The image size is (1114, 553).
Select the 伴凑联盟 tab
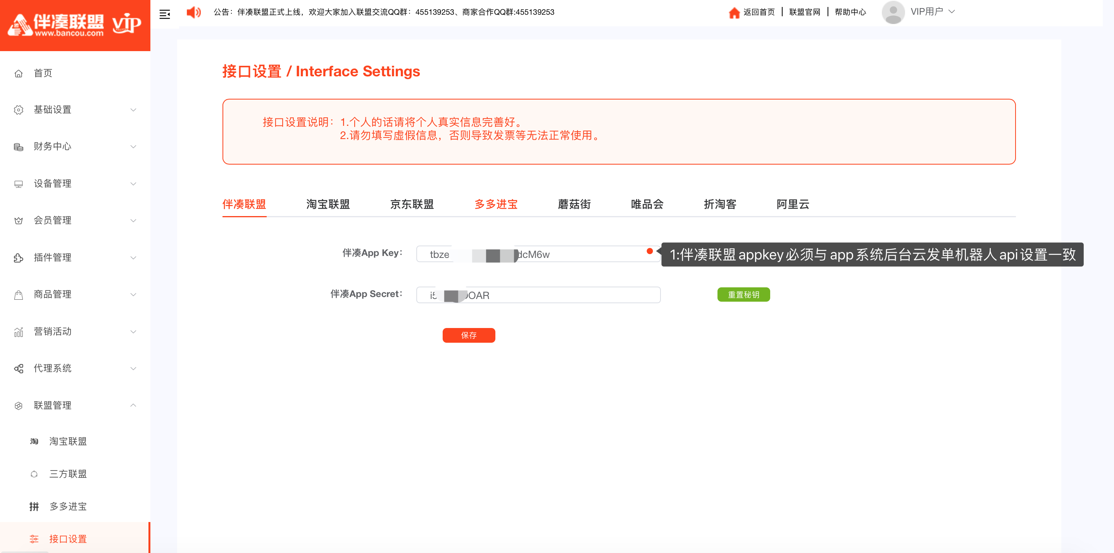pyautogui.click(x=244, y=204)
